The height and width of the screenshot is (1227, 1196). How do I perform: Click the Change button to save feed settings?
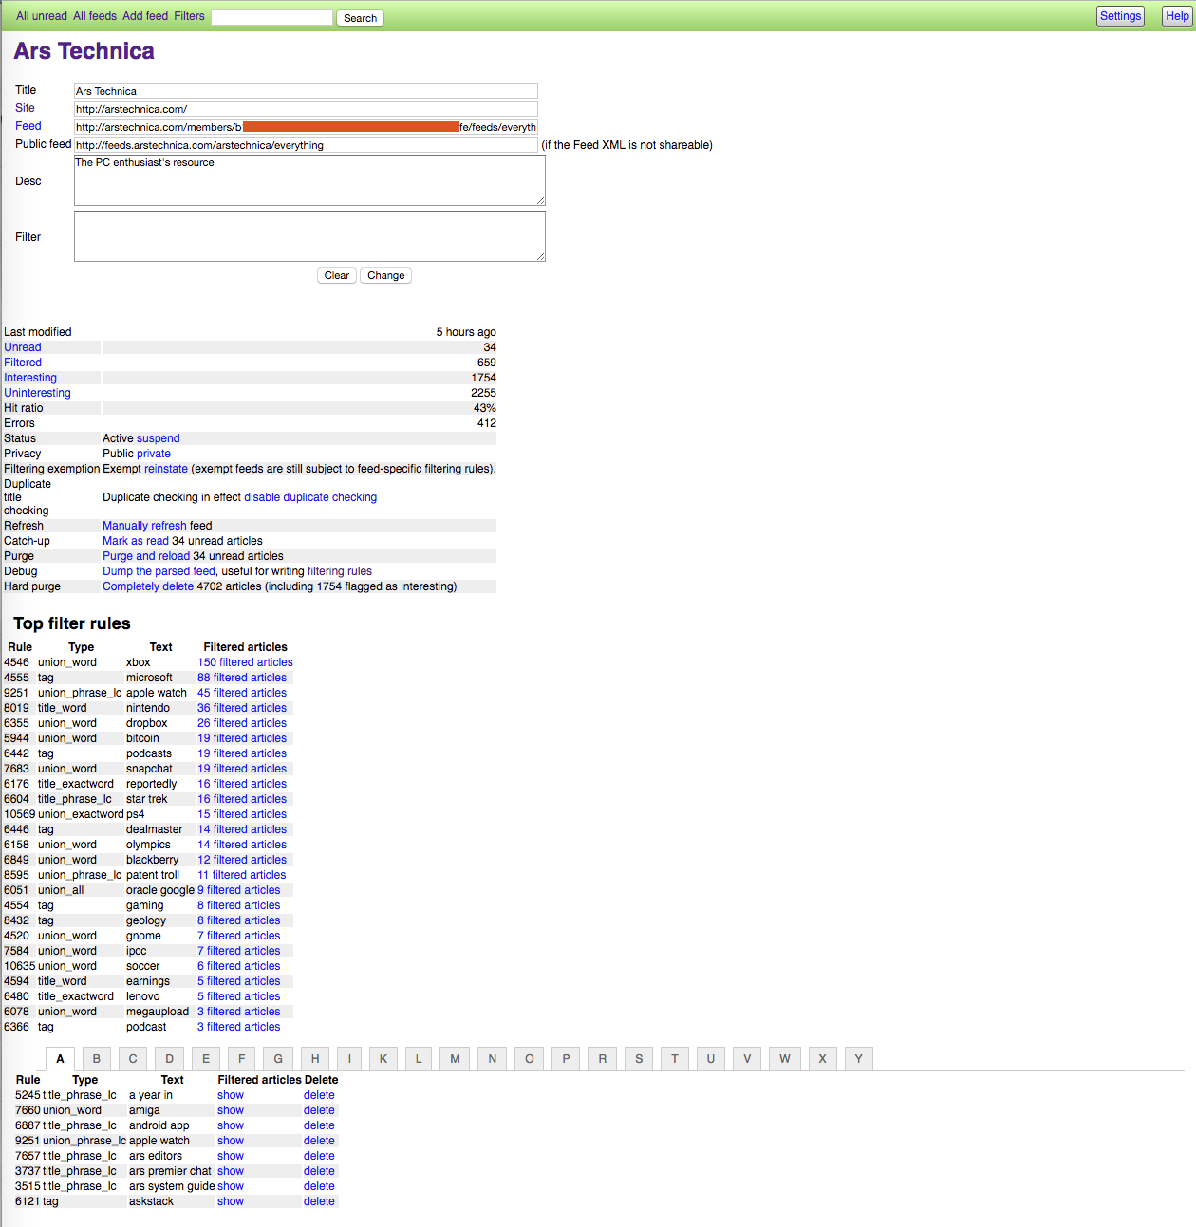click(x=385, y=275)
